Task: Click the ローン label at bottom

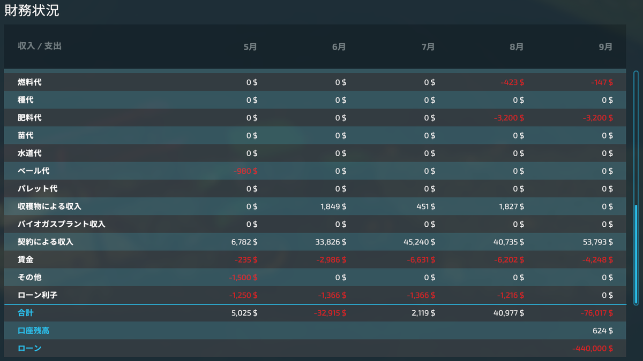Action: (29, 348)
